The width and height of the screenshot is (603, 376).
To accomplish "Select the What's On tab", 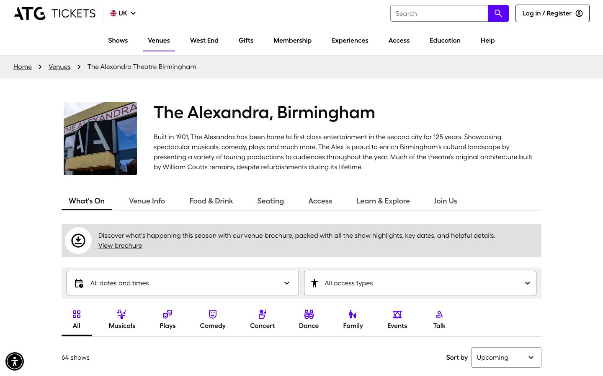I will click(87, 201).
